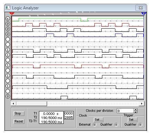Image resolution: width=155 pixels, height=137 pixels.
Task: Click the 0000 cursor value box
Action: 69,113
